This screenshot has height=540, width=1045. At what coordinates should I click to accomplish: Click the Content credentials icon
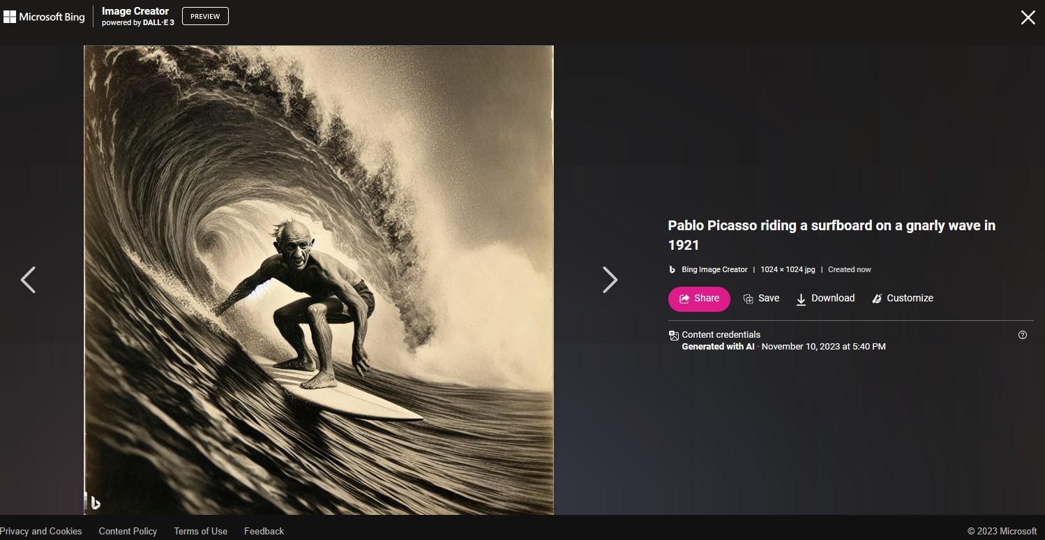pos(673,336)
